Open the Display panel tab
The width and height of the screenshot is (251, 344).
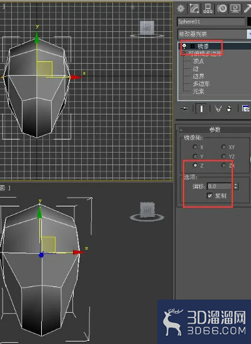click(235, 9)
